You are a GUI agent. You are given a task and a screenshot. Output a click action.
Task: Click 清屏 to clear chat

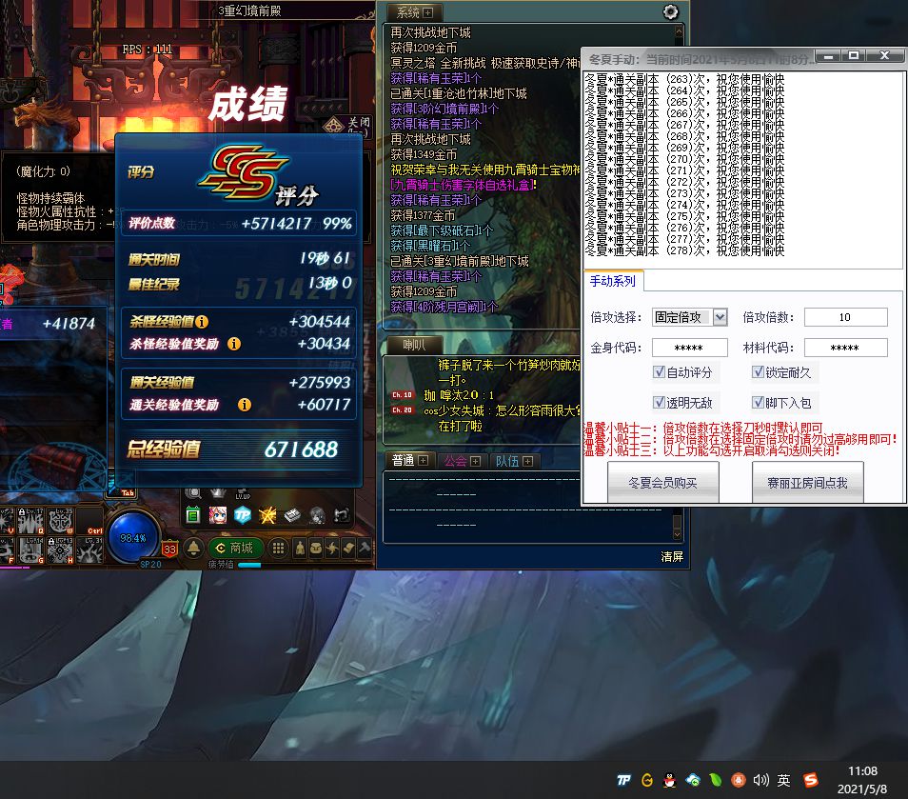[672, 557]
